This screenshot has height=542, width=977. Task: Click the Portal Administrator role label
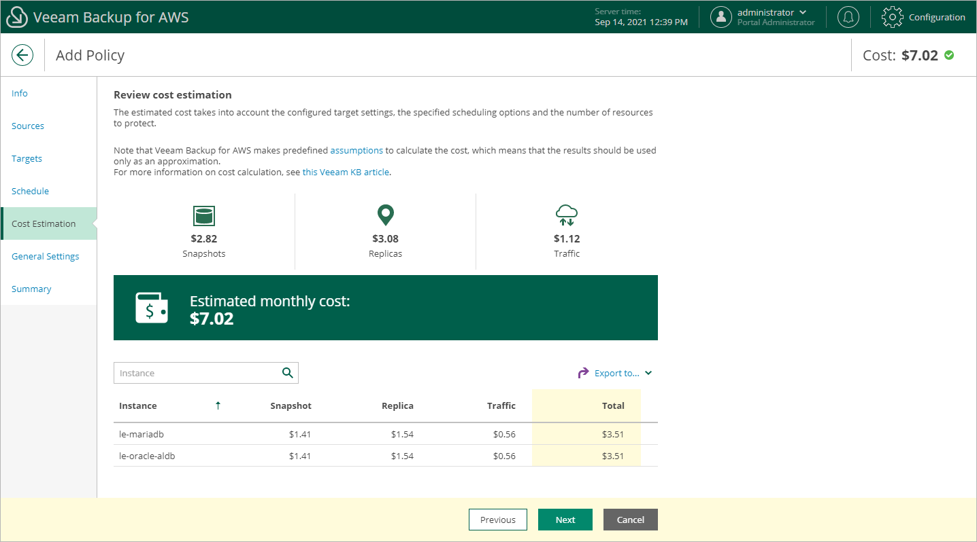click(776, 22)
